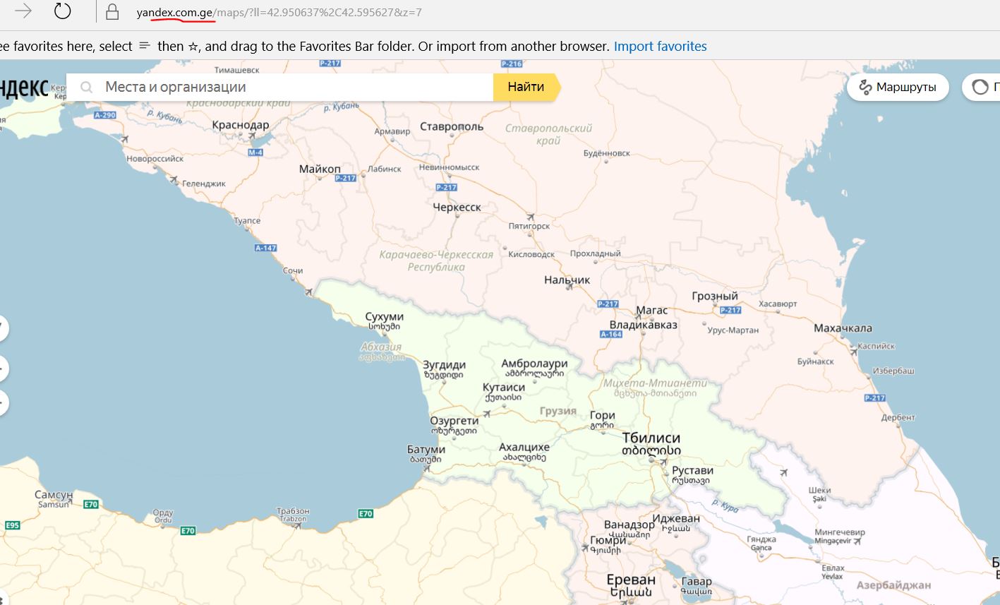Click the Карачаево-Черкесская Республика label
Viewport: 1000px width, 605px height.
436,260
